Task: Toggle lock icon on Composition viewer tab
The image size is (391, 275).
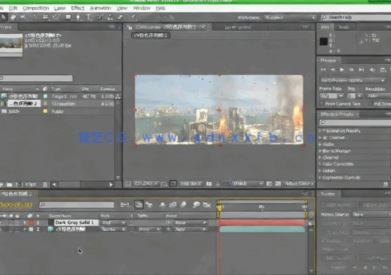Action: (x=130, y=27)
